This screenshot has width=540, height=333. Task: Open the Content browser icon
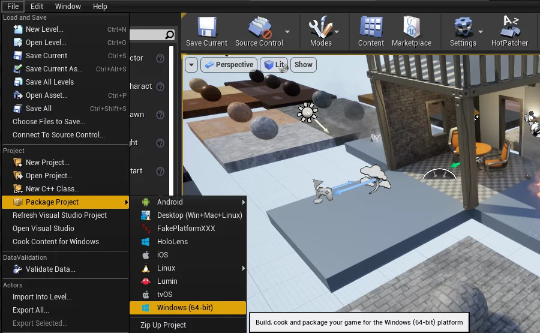tap(371, 28)
